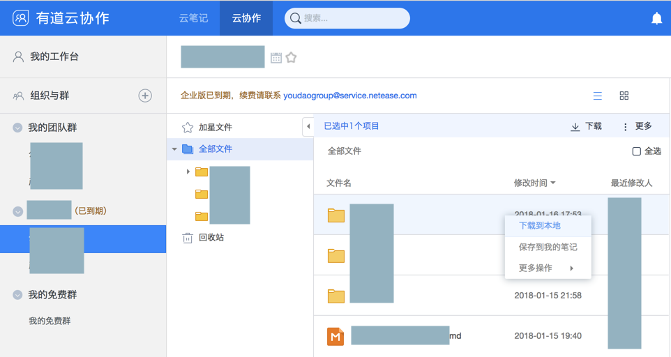Viewport: 671px width, 357px height.
Task: Switch to the 云笔记 tab
Action: (193, 18)
